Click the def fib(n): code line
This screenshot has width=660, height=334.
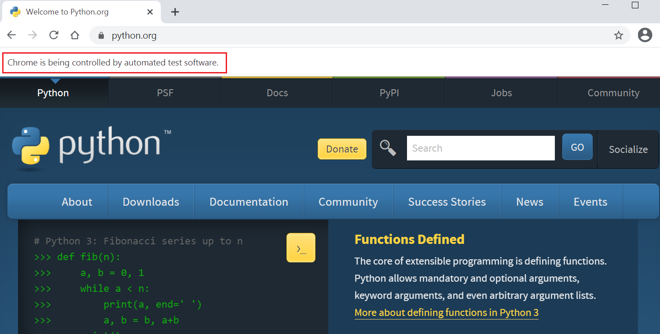tap(77, 257)
